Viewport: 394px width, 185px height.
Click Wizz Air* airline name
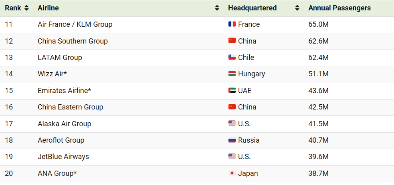[52, 74]
